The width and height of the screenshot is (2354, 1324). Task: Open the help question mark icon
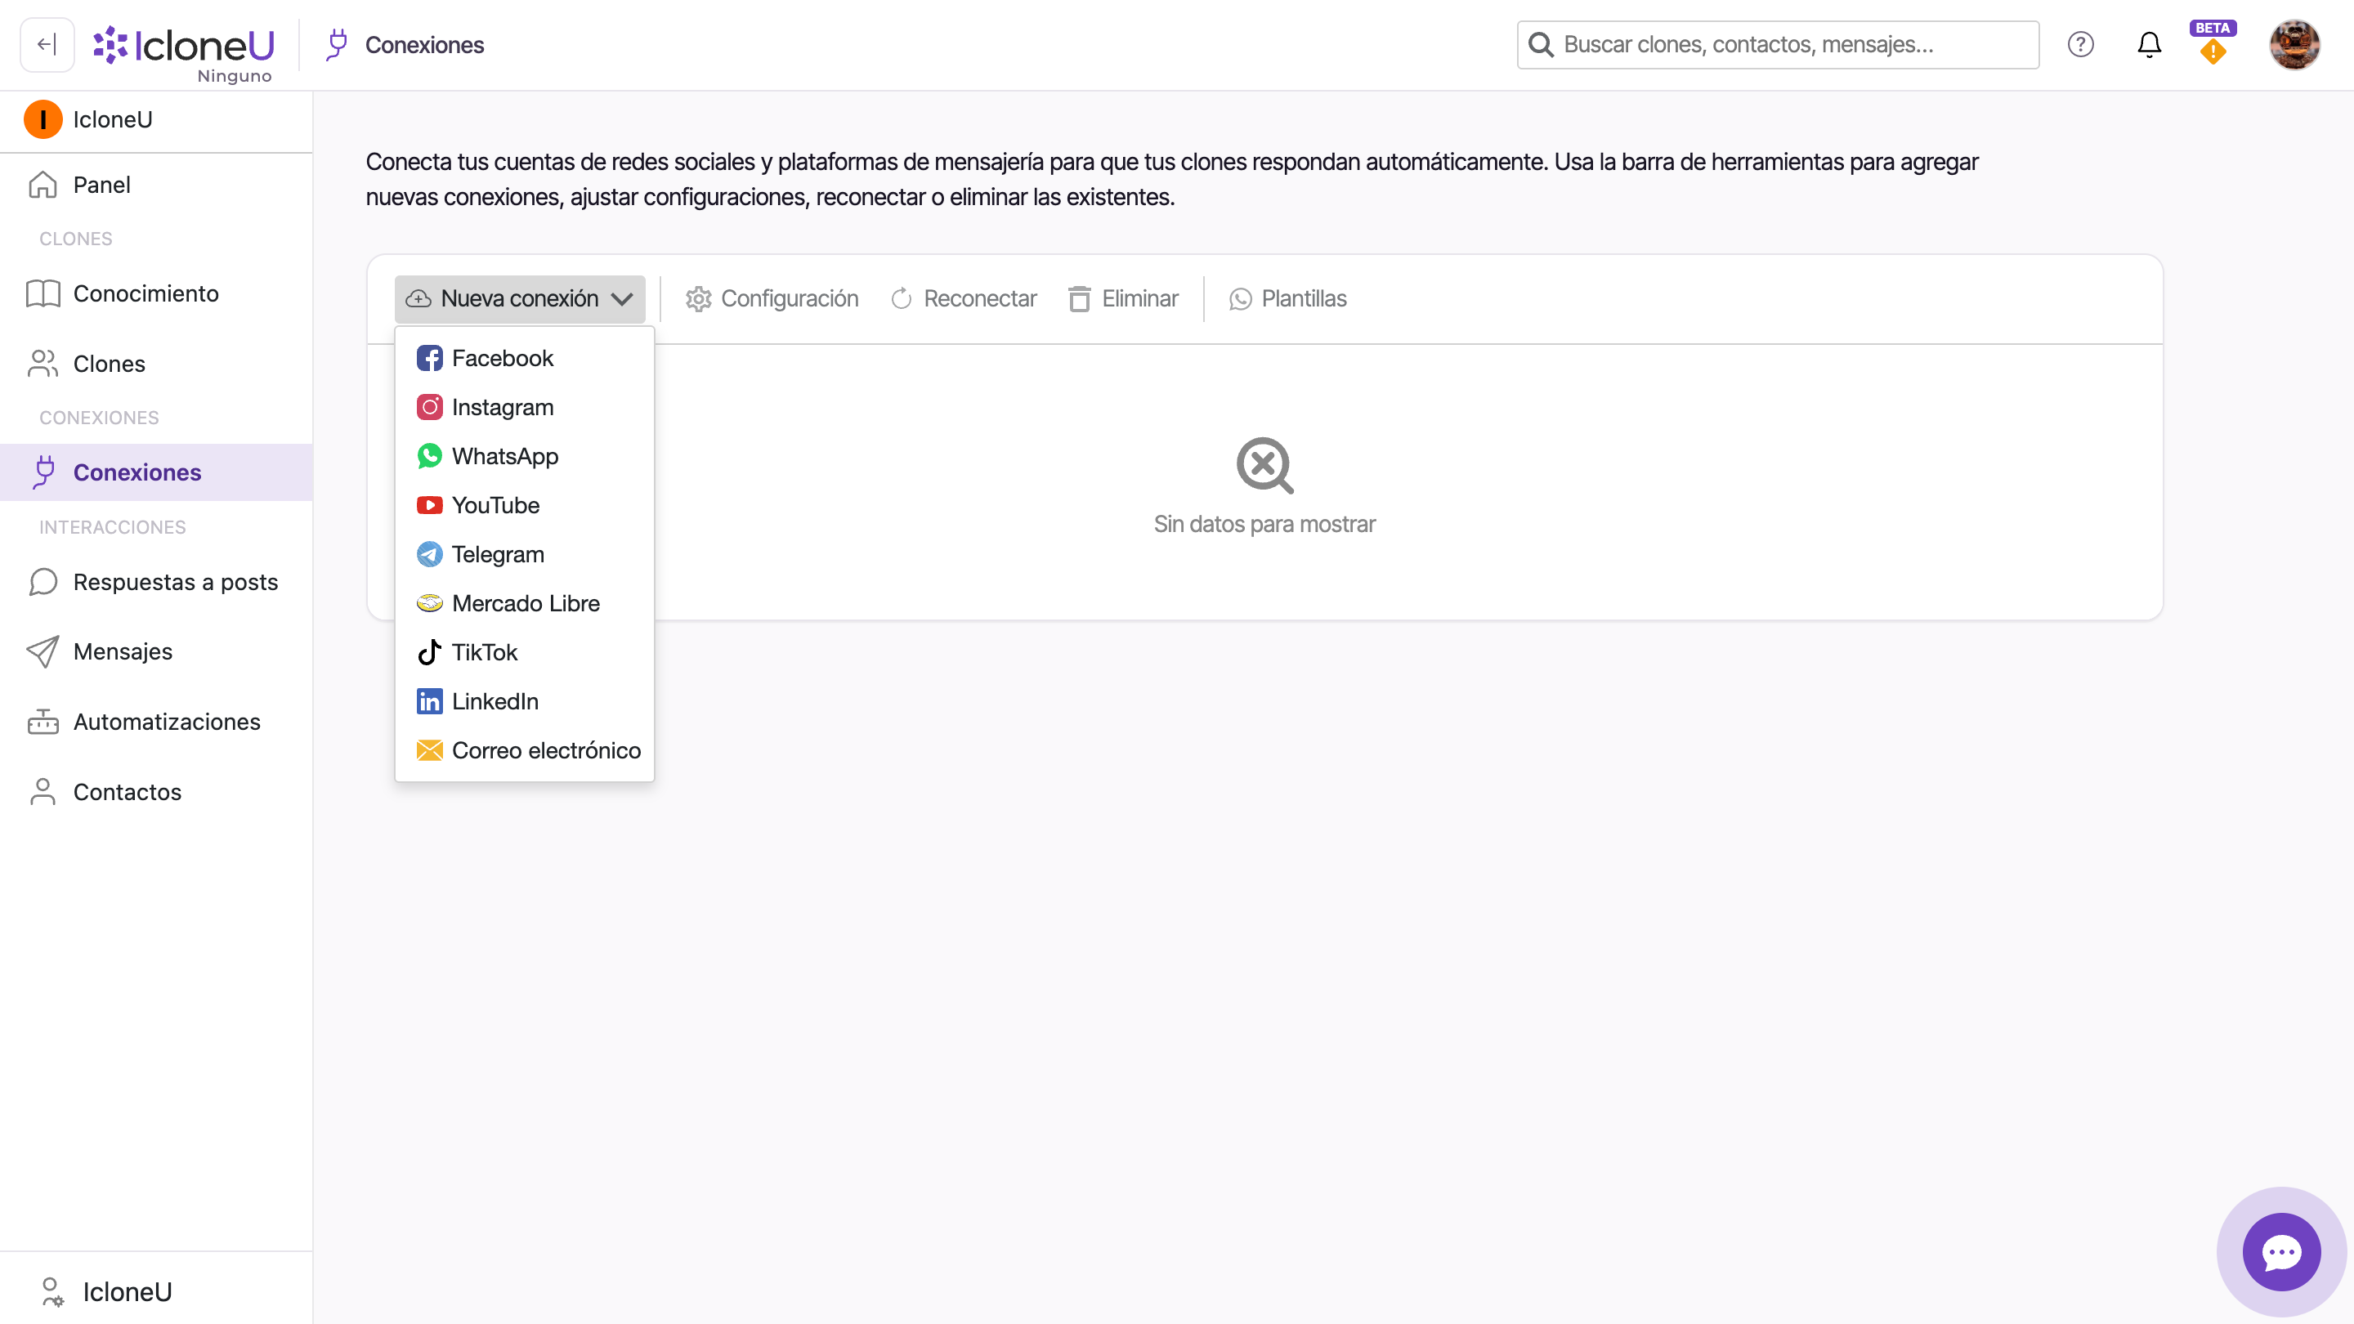[x=2081, y=45]
